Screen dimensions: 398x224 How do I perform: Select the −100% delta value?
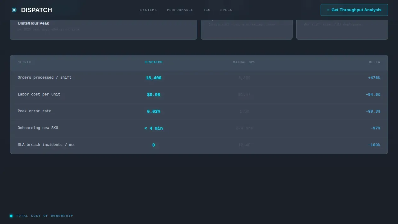[374, 145]
